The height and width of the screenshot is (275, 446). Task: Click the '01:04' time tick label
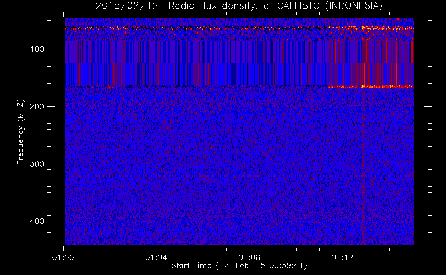tap(156, 258)
